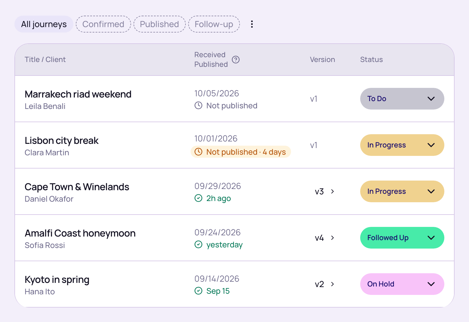The width and height of the screenshot is (469, 322).
Task: Click the v1 version in Lisbon row
Action: (314, 145)
